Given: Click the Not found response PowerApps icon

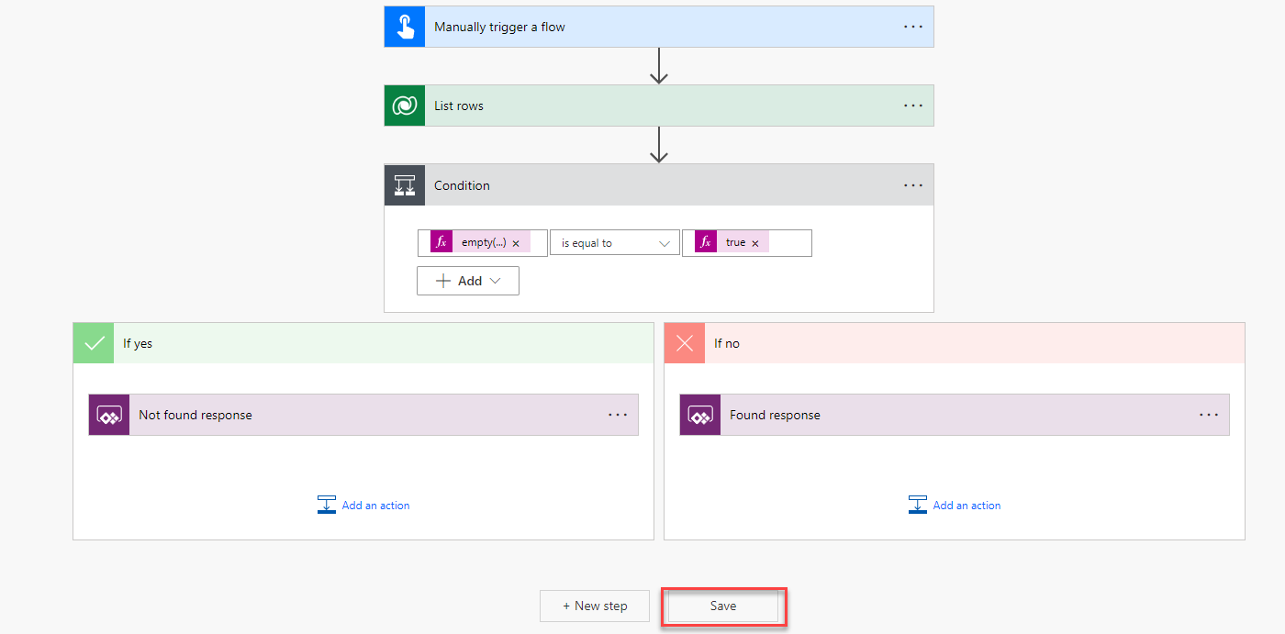Looking at the screenshot, I should coord(109,415).
